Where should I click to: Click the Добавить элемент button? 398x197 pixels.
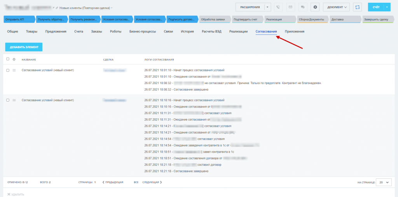click(24, 47)
